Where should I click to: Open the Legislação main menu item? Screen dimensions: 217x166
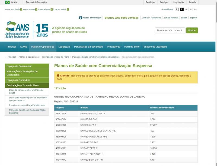coord(64,47)
